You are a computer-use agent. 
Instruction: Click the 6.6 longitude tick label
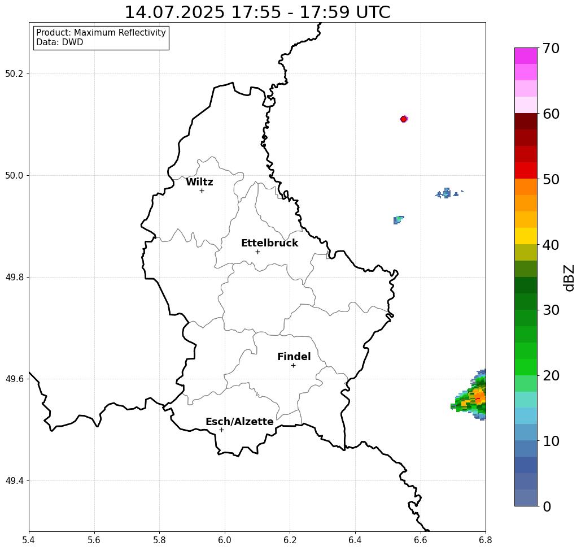421,540
